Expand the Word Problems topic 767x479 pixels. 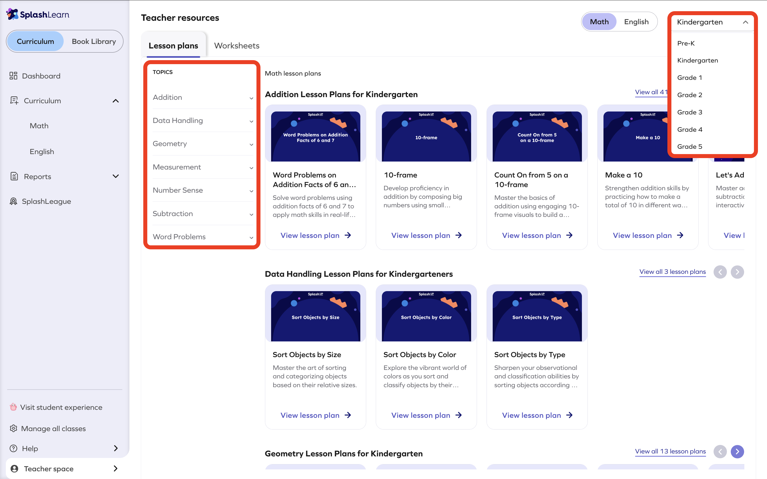pyautogui.click(x=203, y=237)
